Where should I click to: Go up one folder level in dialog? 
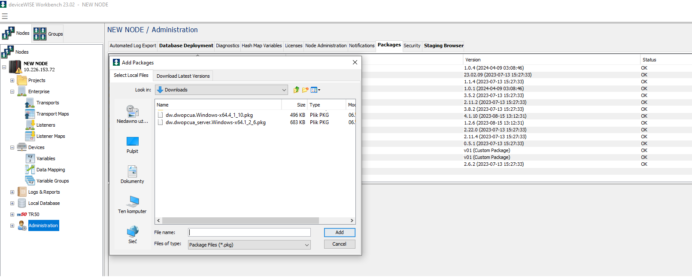point(296,90)
